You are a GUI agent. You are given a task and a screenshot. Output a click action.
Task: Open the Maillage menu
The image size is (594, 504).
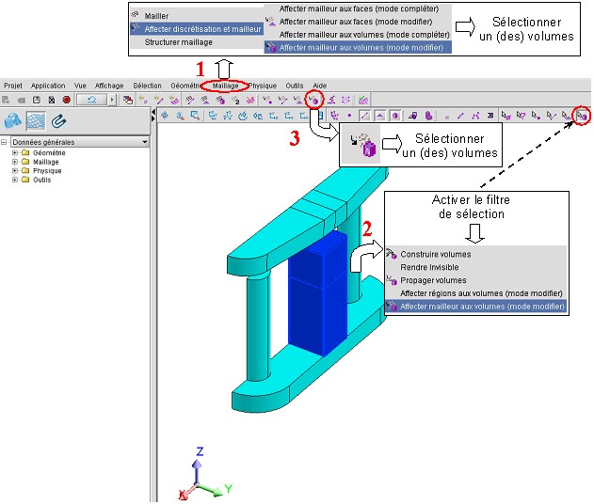click(226, 85)
